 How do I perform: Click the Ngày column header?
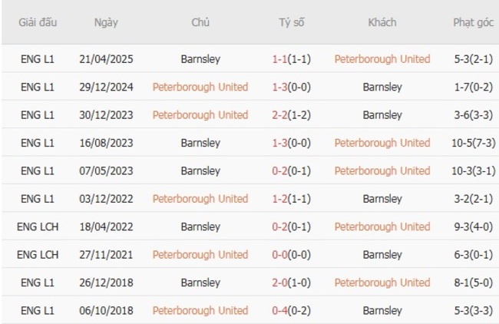click(106, 22)
